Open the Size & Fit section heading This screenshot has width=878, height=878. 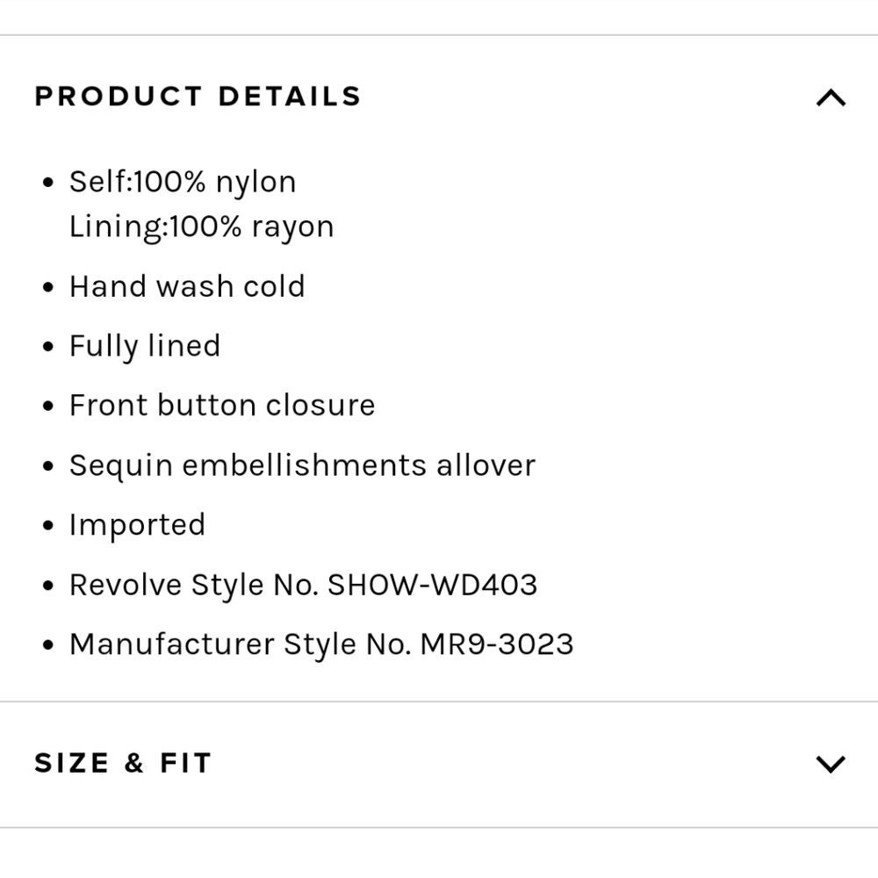click(x=123, y=763)
